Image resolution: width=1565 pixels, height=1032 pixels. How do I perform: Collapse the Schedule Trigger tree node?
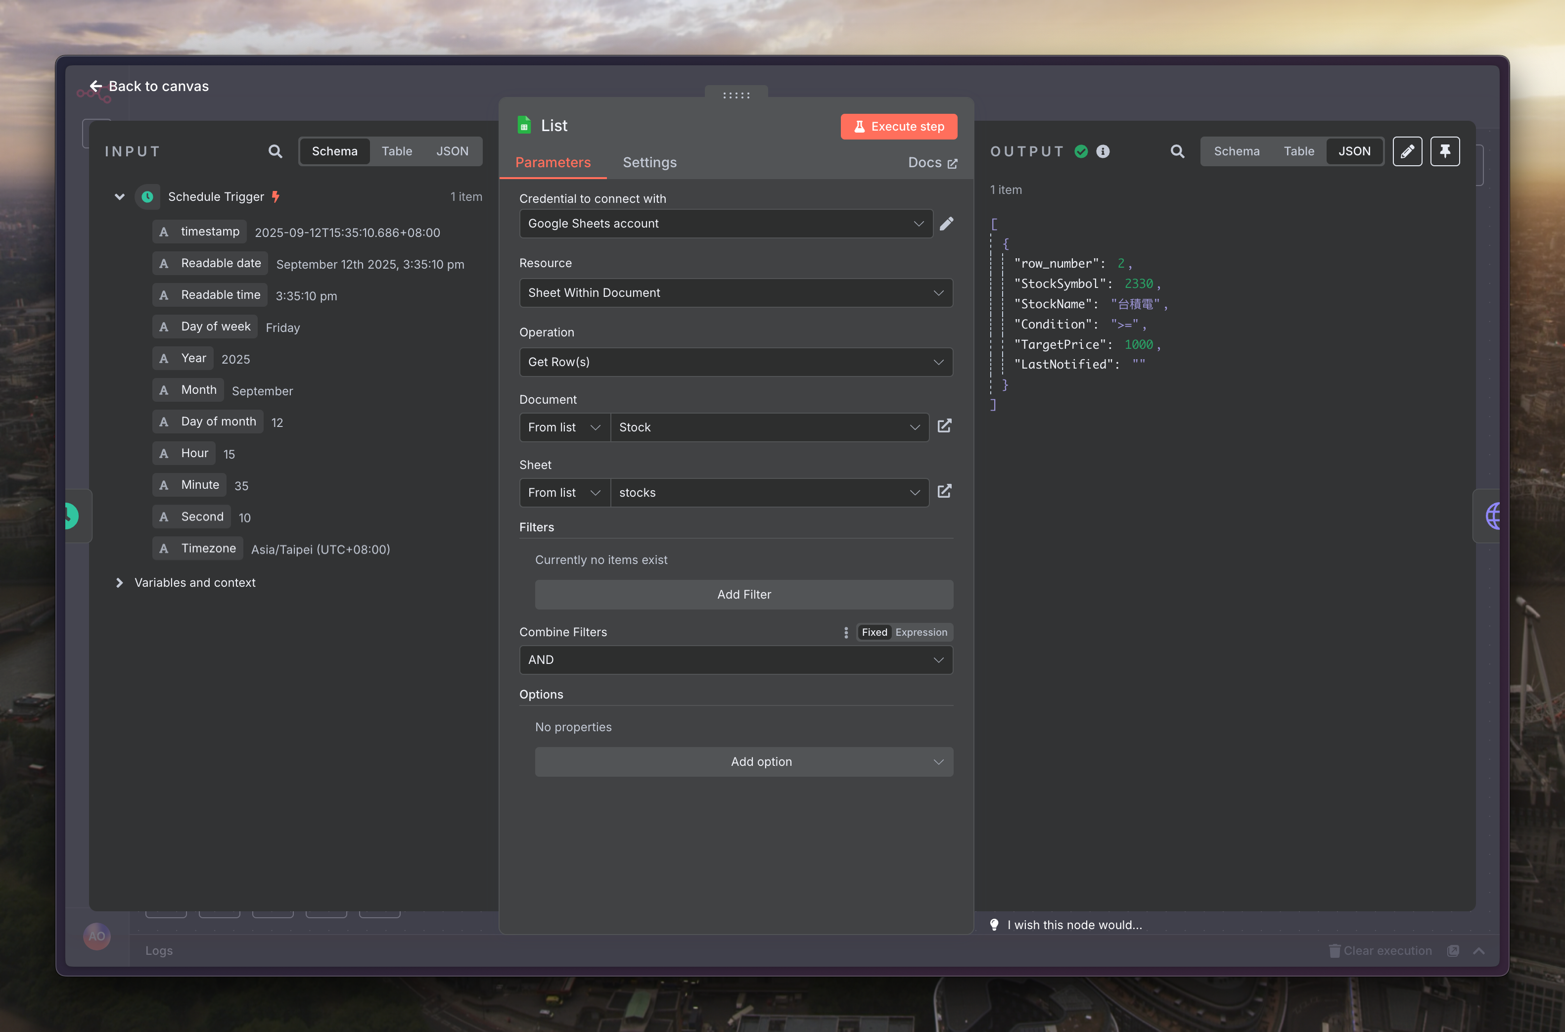[120, 197]
